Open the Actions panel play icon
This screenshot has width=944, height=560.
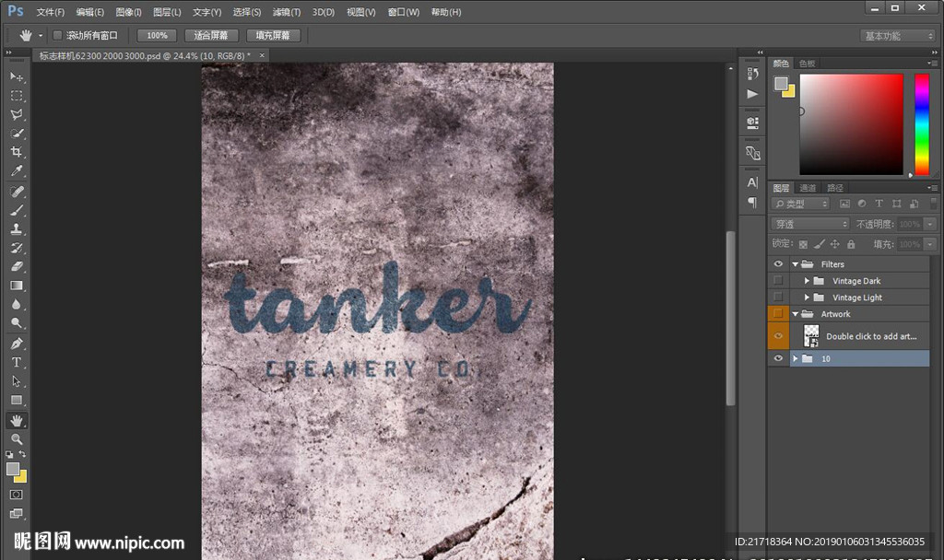point(752,94)
